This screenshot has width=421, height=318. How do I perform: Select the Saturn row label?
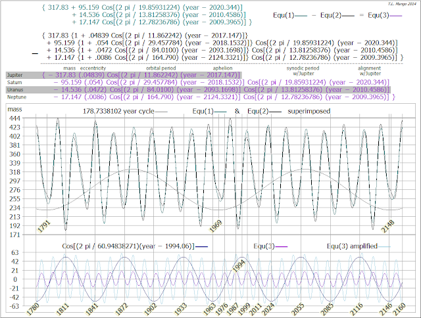coord(13,82)
